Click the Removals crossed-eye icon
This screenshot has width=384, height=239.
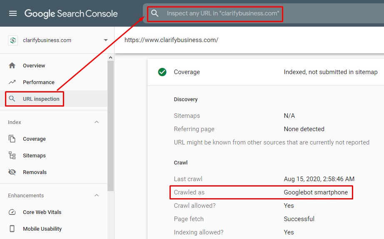click(12, 172)
